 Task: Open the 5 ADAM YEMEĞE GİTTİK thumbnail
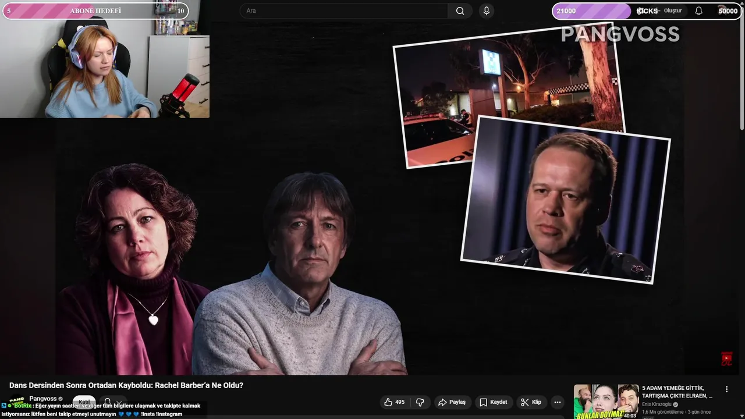(x=606, y=402)
